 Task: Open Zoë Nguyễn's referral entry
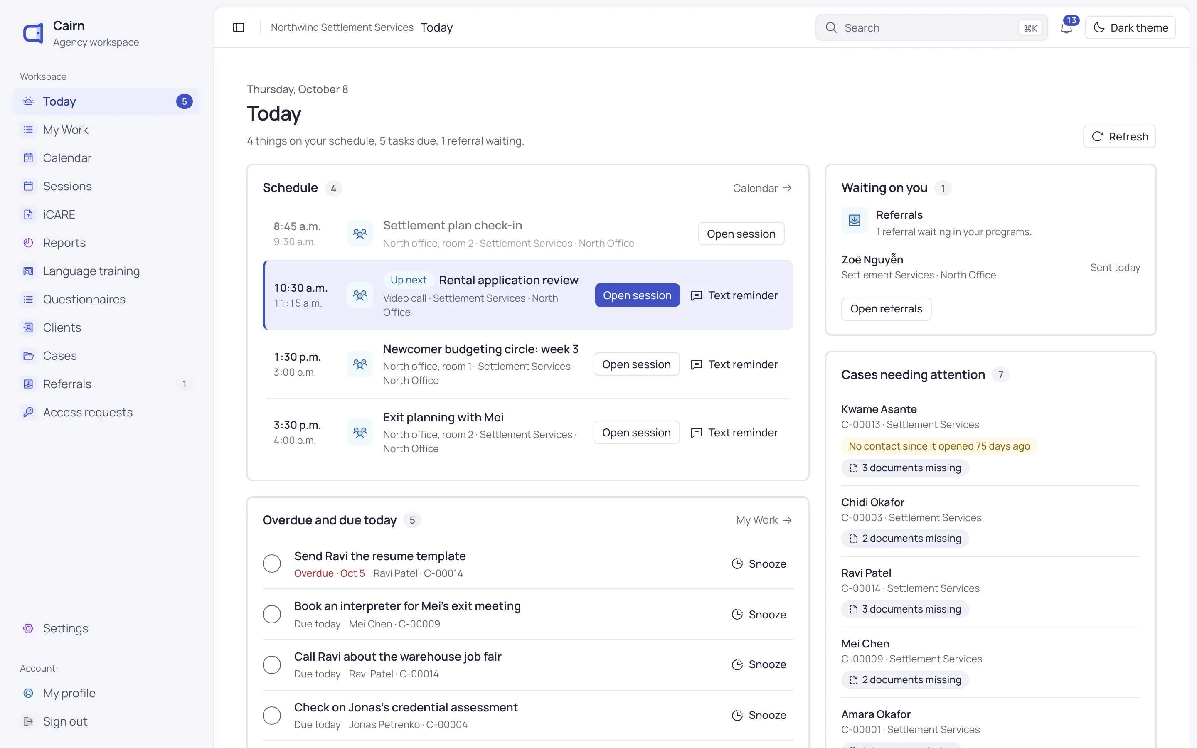(x=990, y=267)
